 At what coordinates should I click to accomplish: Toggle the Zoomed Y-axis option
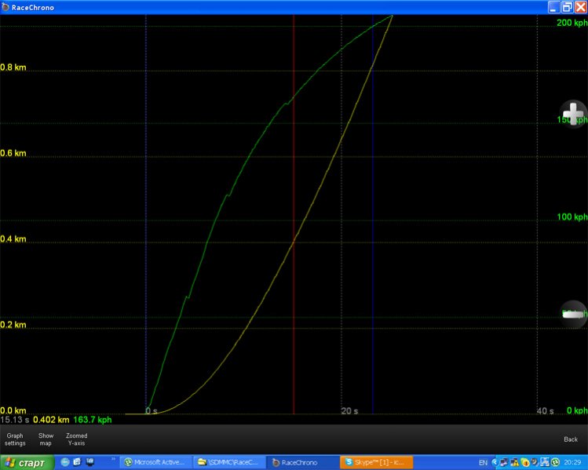77,439
